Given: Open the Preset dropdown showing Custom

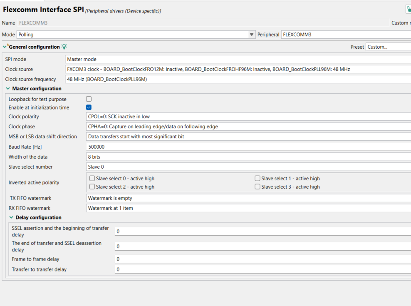Looking at the screenshot, I should point(387,47).
